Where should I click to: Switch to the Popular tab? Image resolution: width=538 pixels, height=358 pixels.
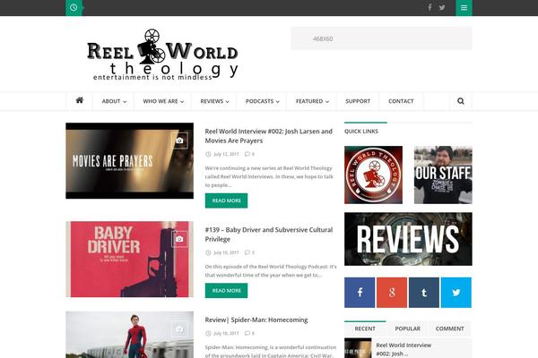[x=408, y=328]
